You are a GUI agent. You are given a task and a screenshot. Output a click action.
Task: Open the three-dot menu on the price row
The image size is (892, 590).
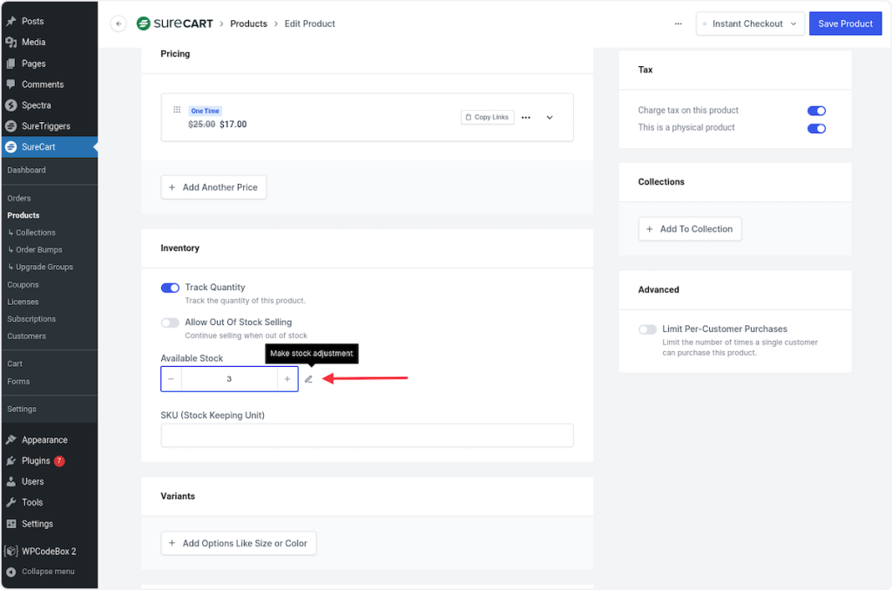(x=525, y=118)
